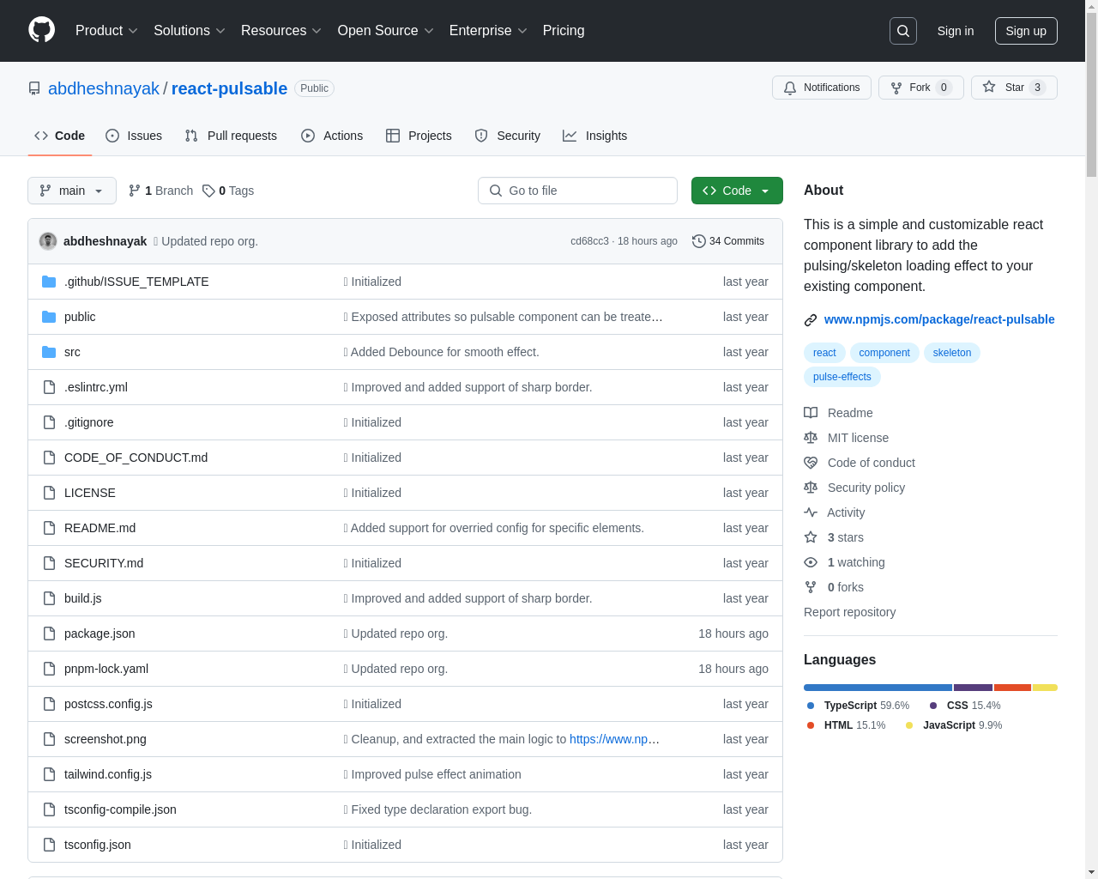Expand the Product menu
The image size is (1098, 879).
pos(106,31)
